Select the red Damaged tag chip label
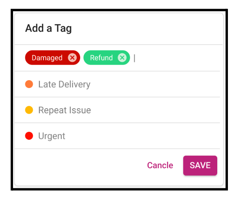 coord(47,58)
